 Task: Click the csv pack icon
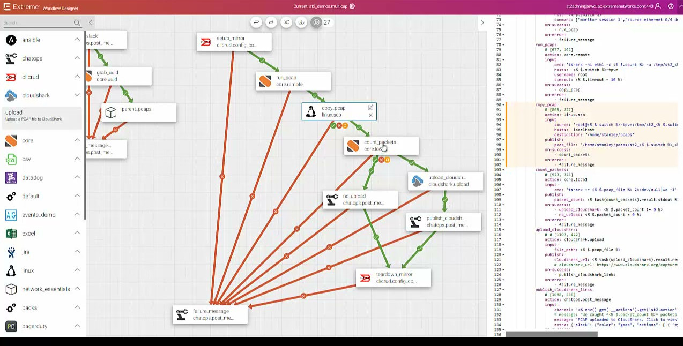tap(11, 159)
